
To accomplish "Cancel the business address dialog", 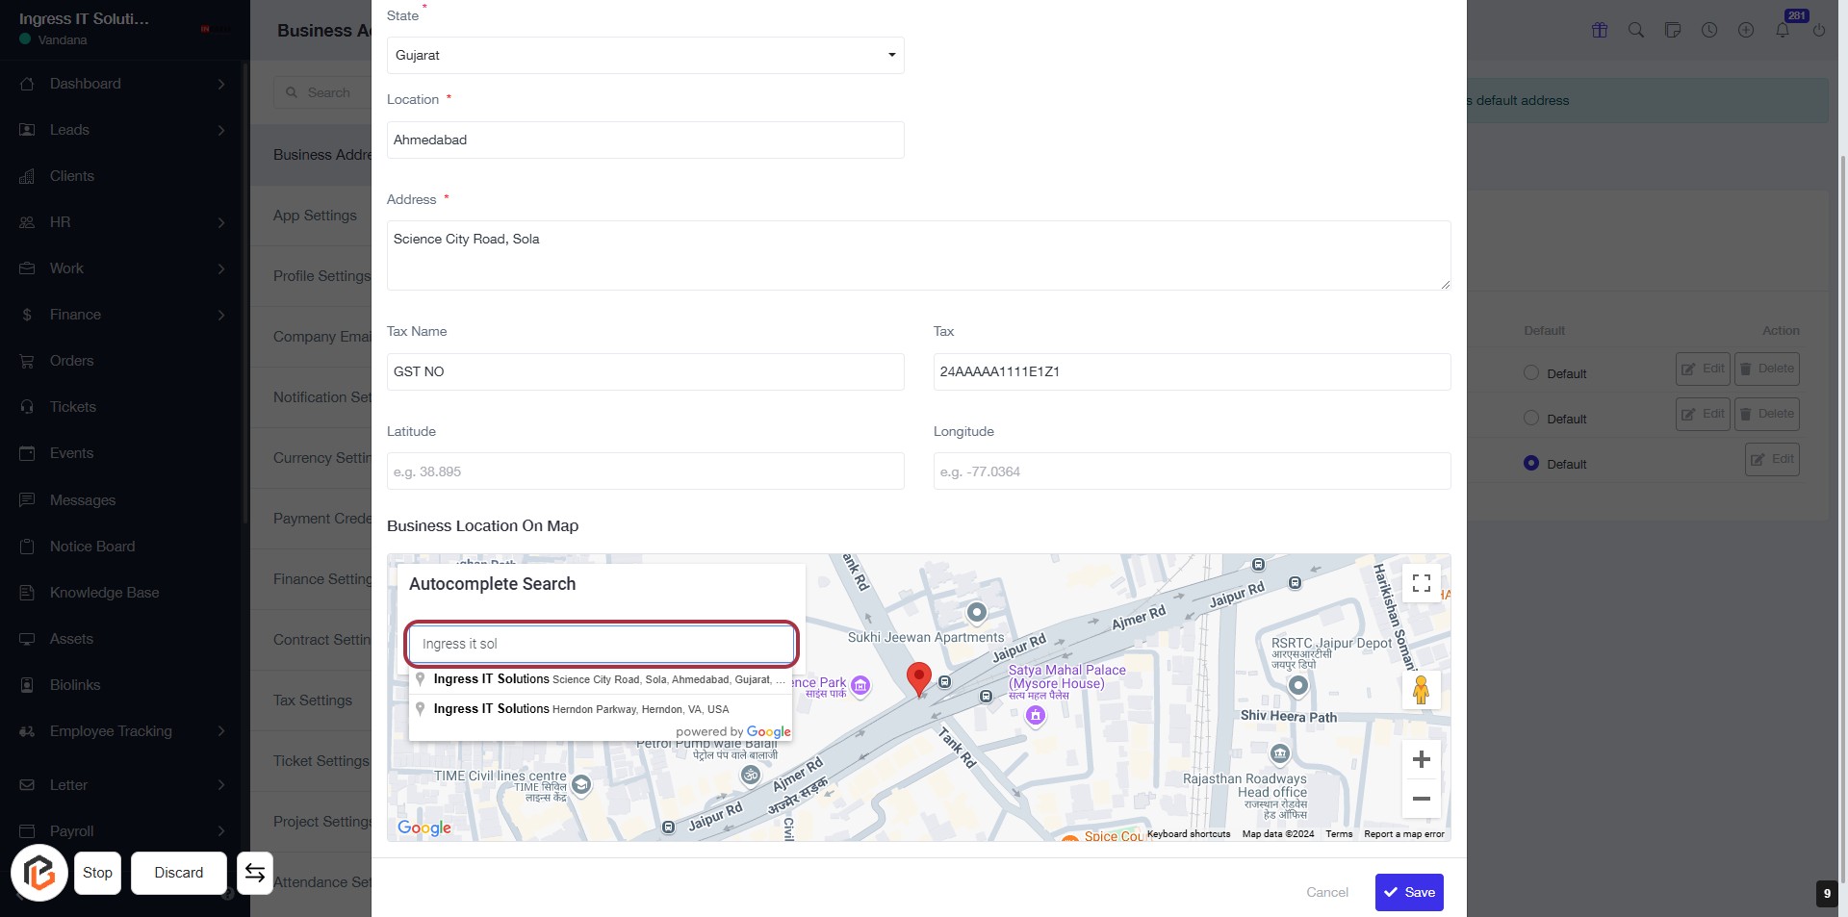I will 1326,892.
